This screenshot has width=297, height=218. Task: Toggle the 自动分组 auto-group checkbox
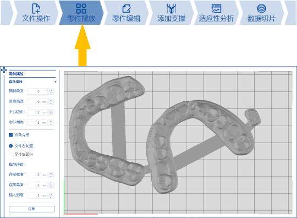click(11, 135)
